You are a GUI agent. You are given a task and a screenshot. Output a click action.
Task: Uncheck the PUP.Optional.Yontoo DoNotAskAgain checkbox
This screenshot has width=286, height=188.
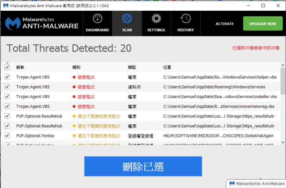point(7,135)
